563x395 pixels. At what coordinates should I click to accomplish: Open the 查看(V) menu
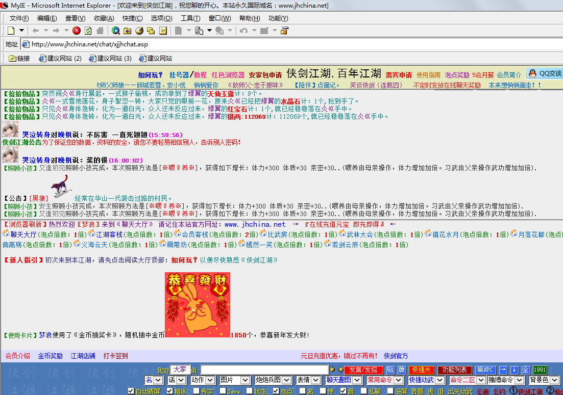tap(75, 18)
